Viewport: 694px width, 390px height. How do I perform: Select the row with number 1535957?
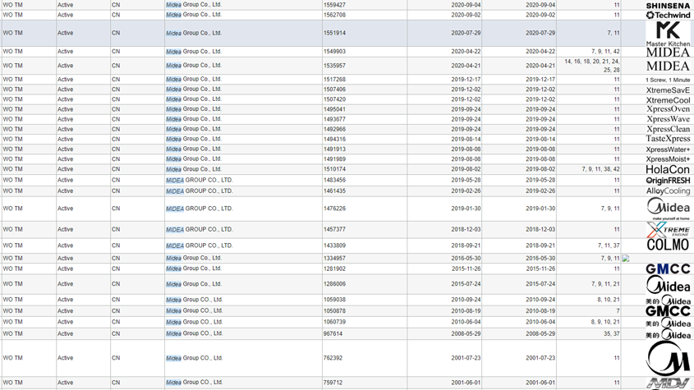tap(334, 66)
